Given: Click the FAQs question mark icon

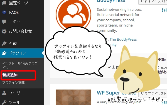Looking at the screenshot, I should [4, 12].
